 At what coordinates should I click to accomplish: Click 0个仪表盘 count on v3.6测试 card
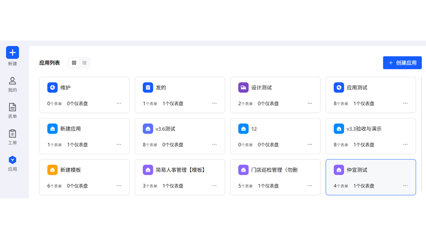pos(173,144)
